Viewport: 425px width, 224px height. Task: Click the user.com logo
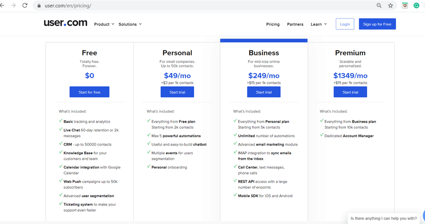pos(65,23)
